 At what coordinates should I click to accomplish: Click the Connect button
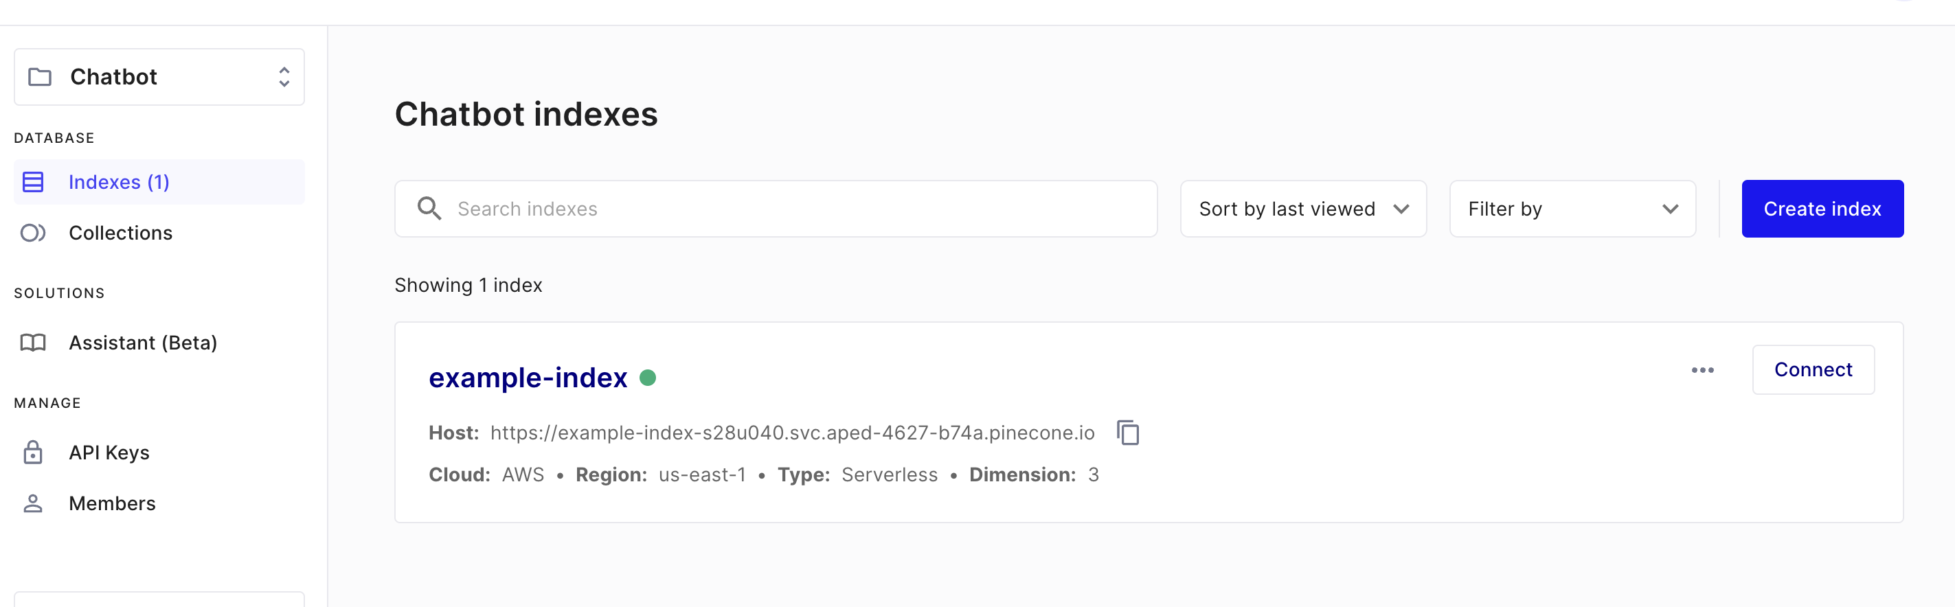[1813, 370]
